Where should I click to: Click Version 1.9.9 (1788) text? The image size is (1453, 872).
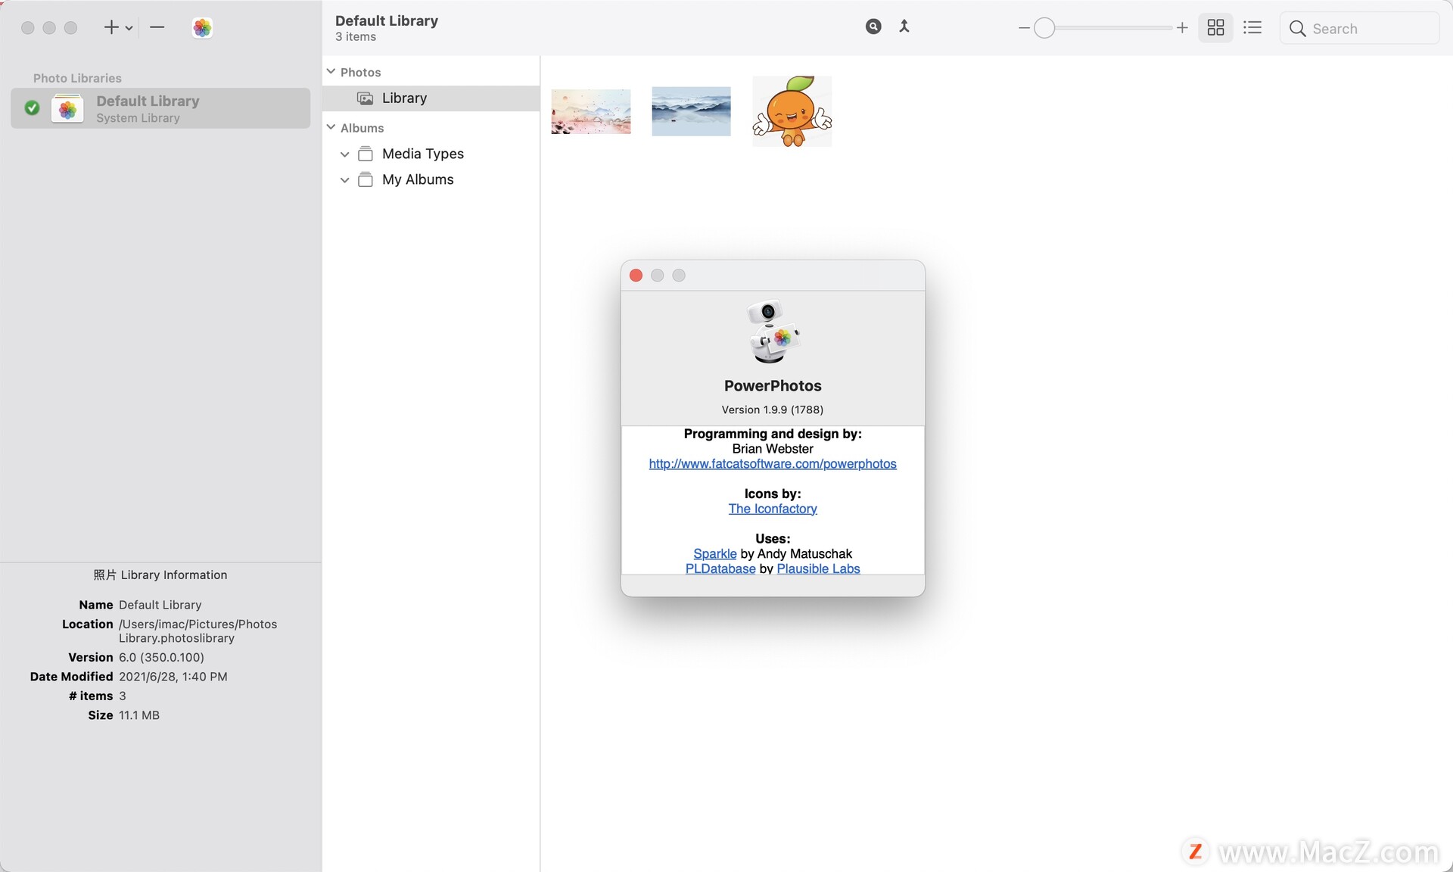pyautogui.click(x=773, y=410)
